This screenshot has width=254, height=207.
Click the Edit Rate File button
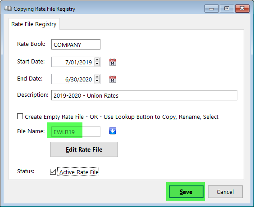point(84,149)
